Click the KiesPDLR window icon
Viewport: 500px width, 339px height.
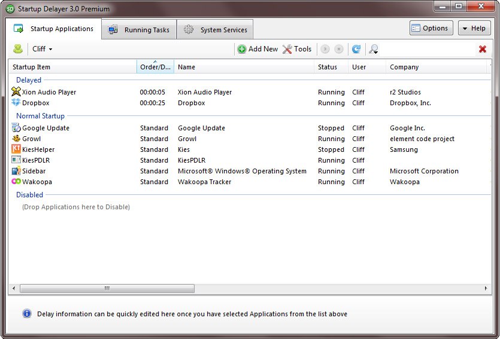(x=16, y=160)
